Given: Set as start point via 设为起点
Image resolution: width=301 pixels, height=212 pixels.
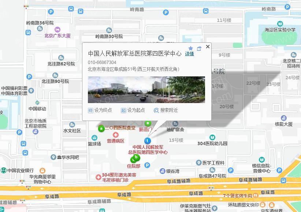Looking at the screenshot, I should (133, 110).
